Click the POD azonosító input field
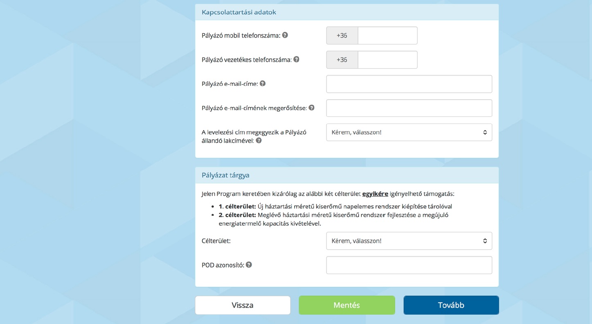This screenshot has height=324, width=592. pos(409,265)
